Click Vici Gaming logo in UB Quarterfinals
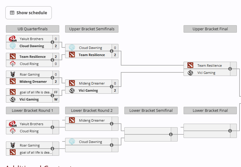The height and width of the screenshot is (167, 241). click(13, 99)
